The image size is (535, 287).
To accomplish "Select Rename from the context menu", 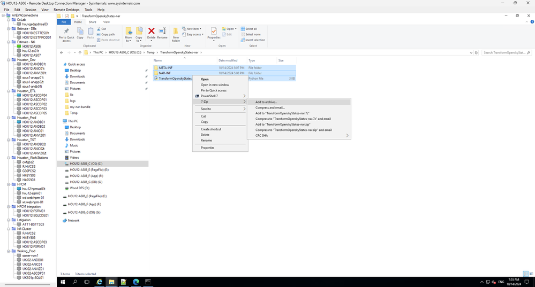I will (x=206, y=141).
